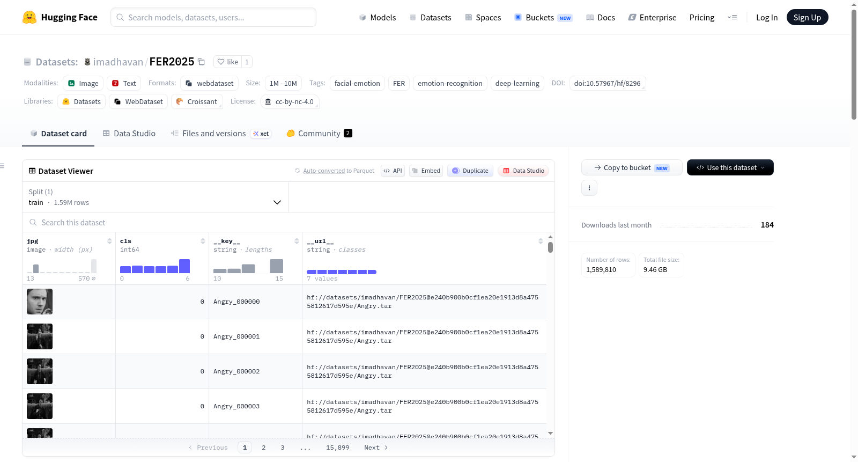Focus the top search models field
The image size is (858, 462).
tap(213, 17)
